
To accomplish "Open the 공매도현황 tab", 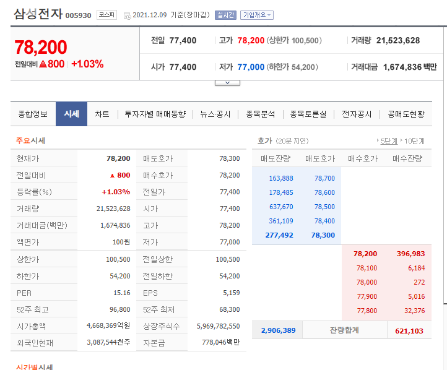I will pyautogui.click(x=406, y=114).
